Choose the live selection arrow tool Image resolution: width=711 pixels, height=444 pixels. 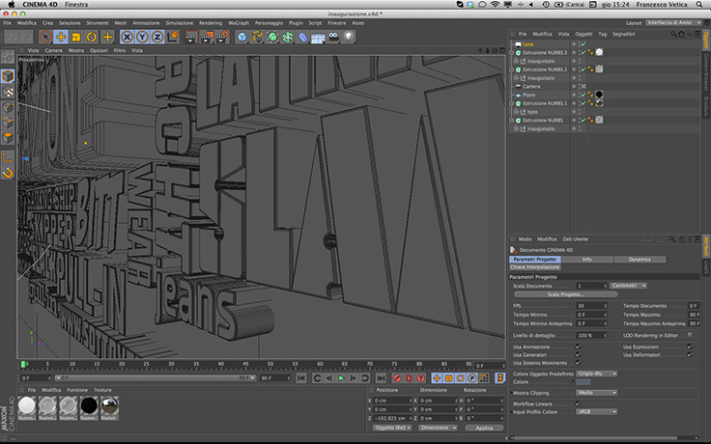point(45,37)
